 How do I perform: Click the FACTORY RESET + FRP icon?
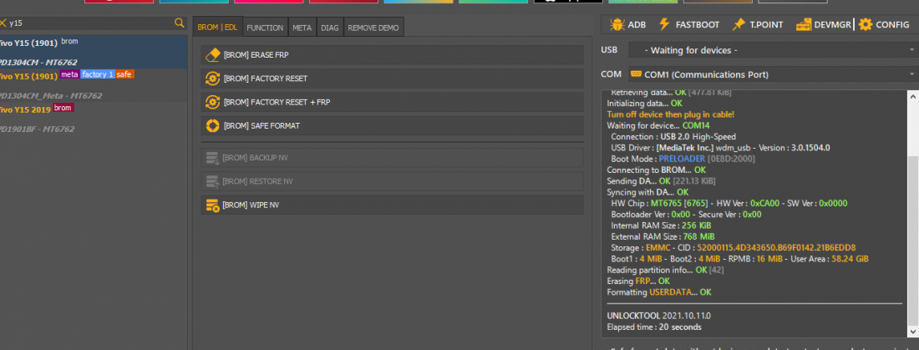(212, 102)
